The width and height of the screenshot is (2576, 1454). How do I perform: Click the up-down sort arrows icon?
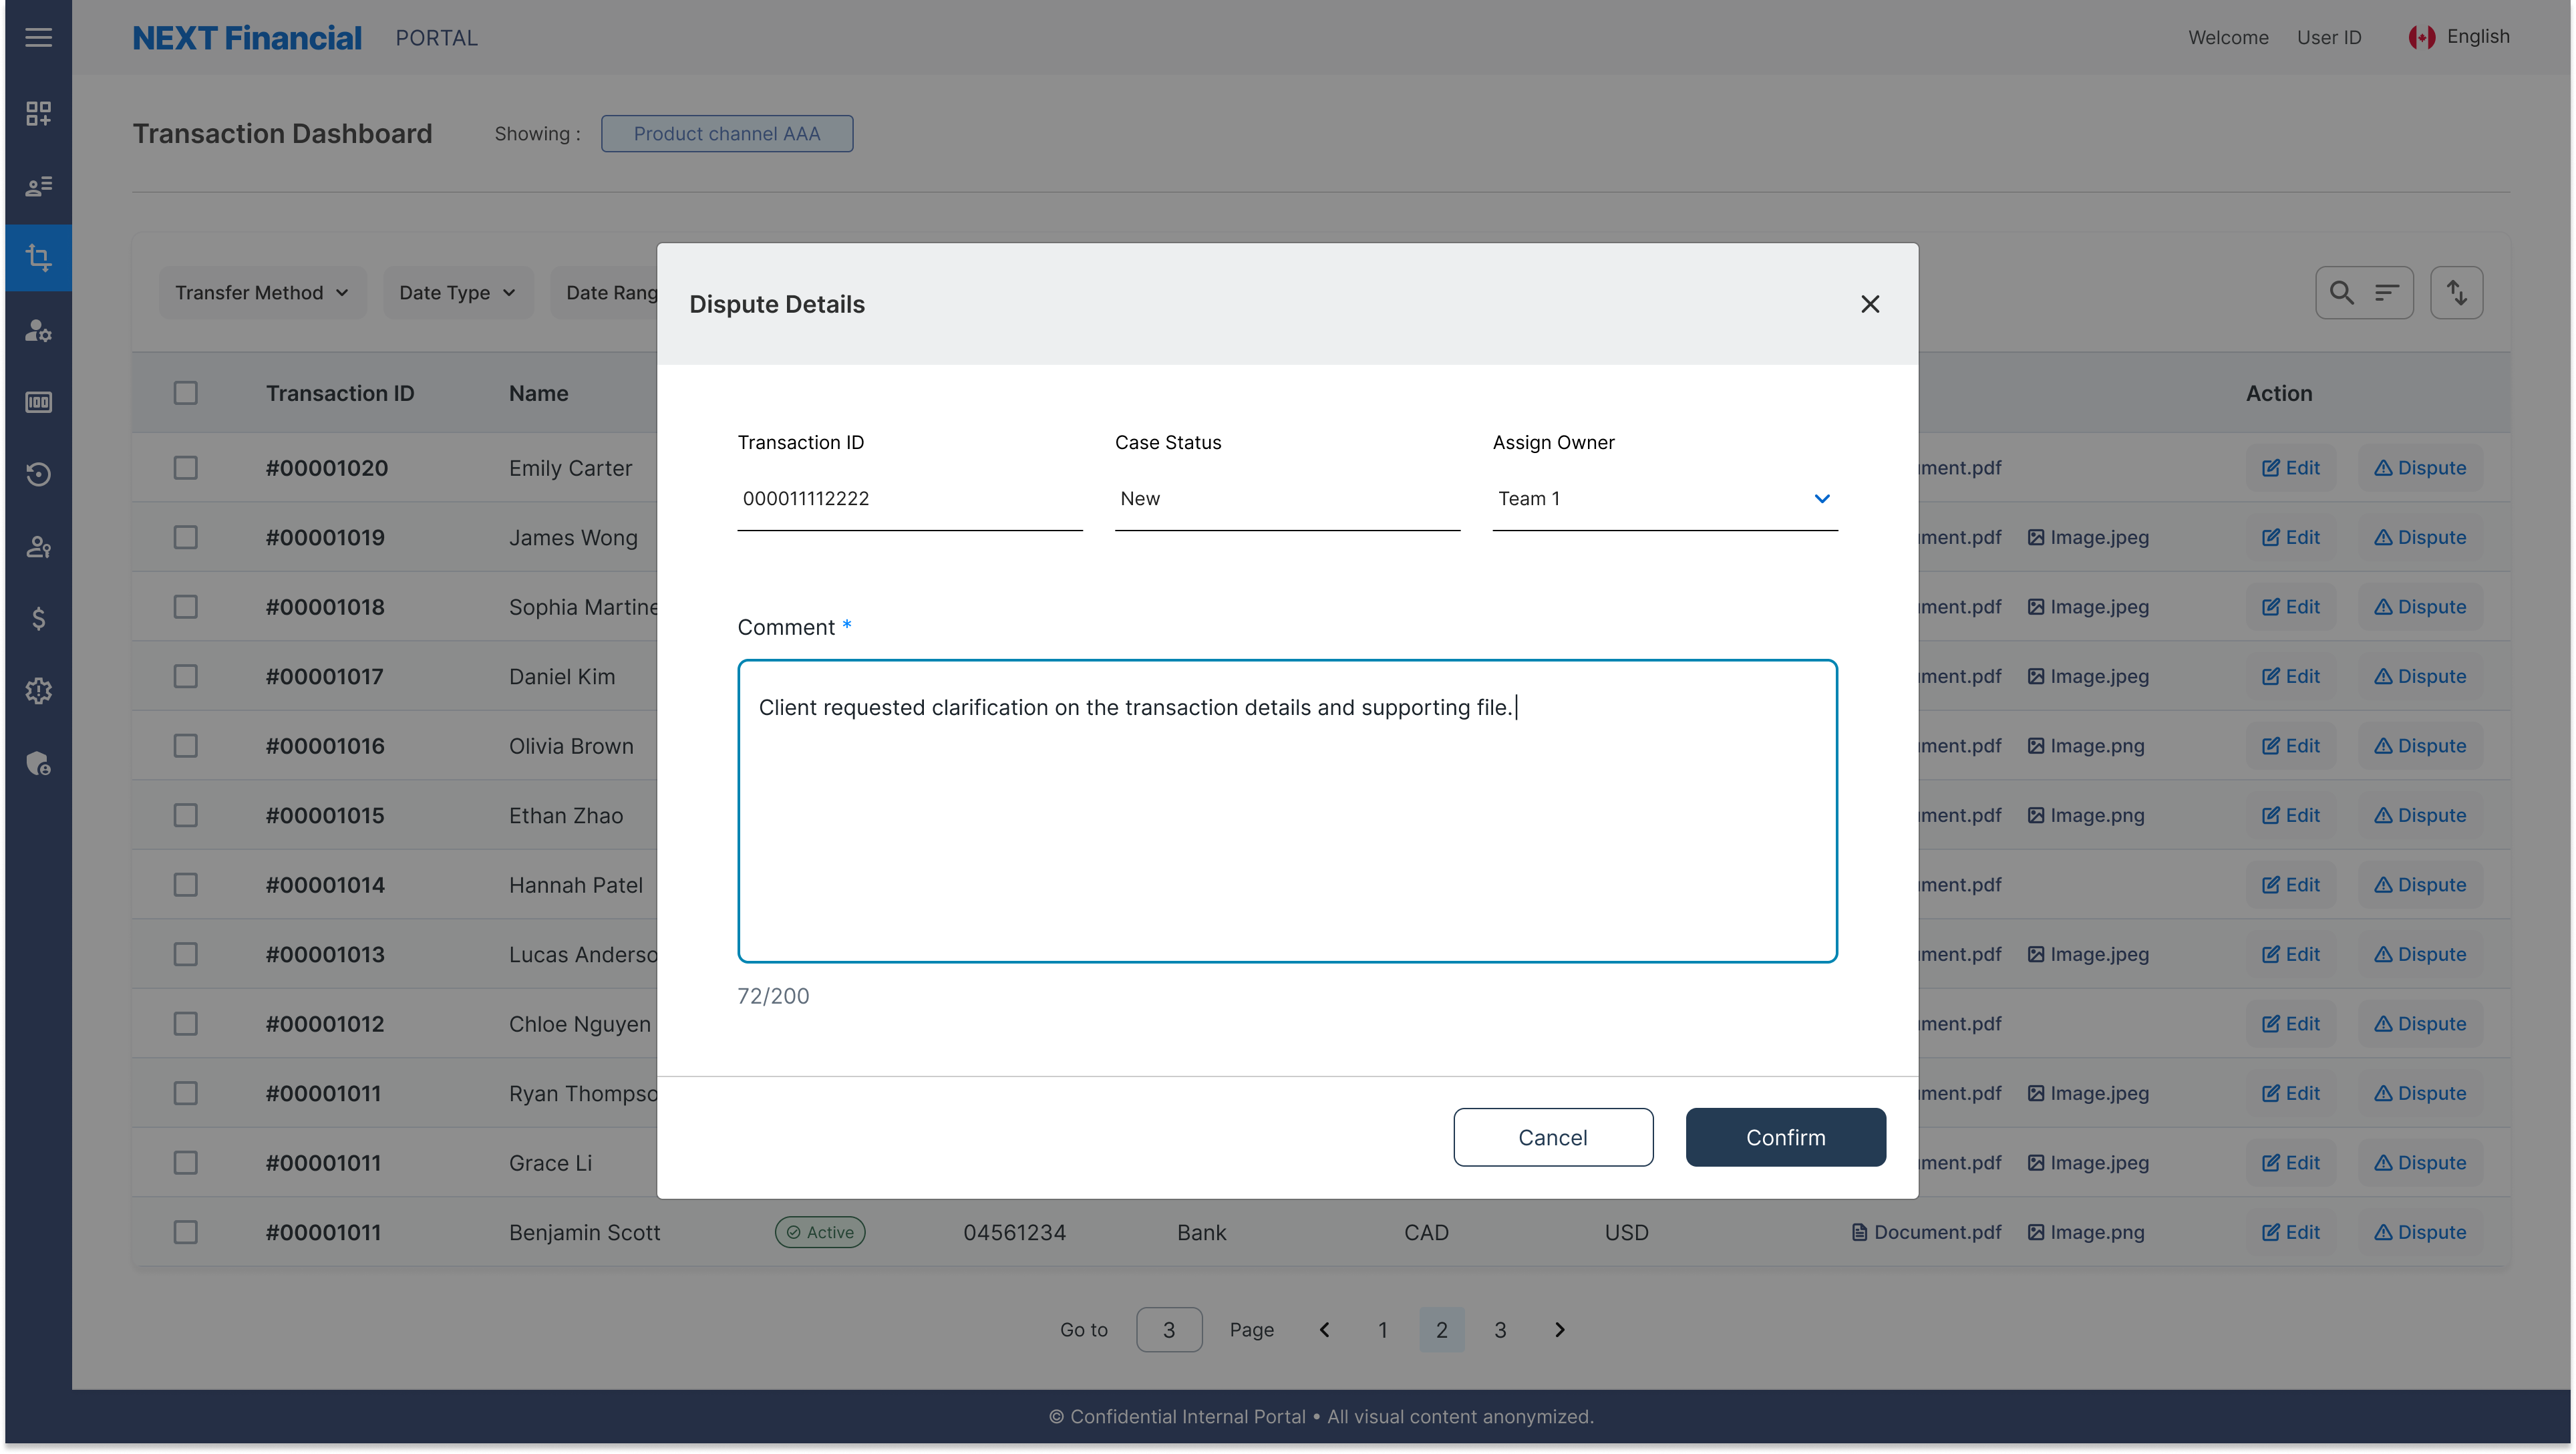[x=2458, y=292]
